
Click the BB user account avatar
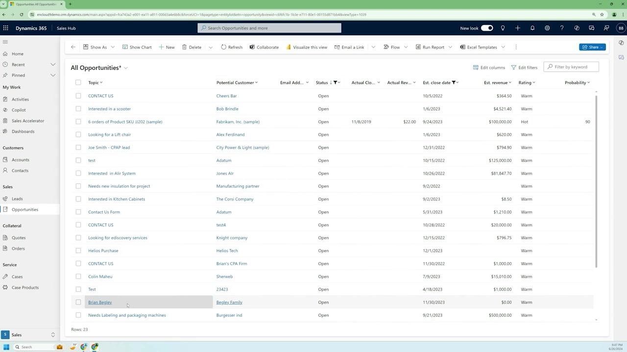[621, 28]
